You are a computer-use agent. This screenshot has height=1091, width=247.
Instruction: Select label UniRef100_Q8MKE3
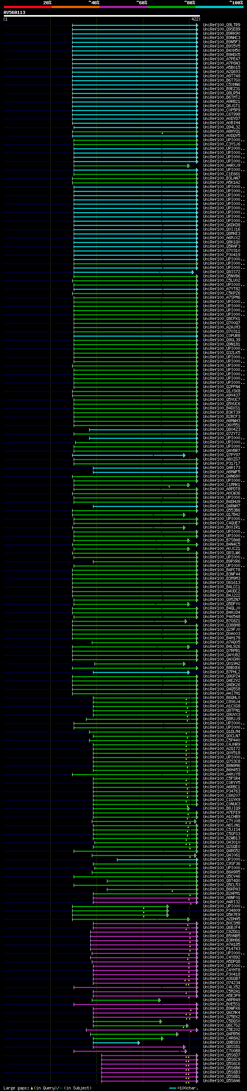[222, 233]
